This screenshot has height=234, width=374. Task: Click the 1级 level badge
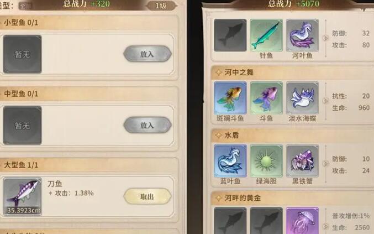(x=161, y=6)
